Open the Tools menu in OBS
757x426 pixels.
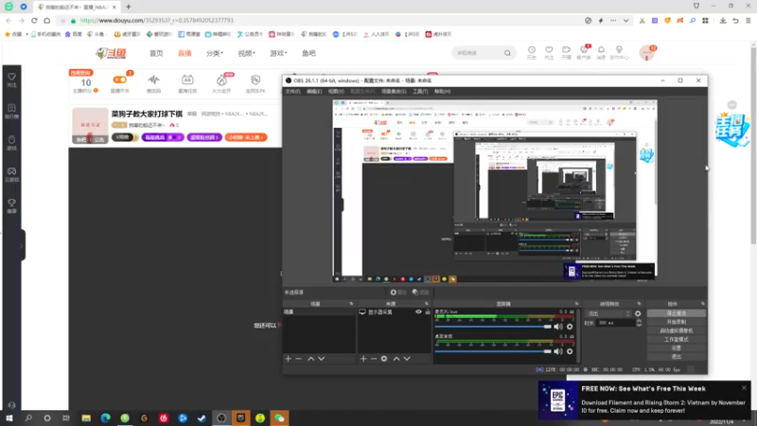(420, 91)
